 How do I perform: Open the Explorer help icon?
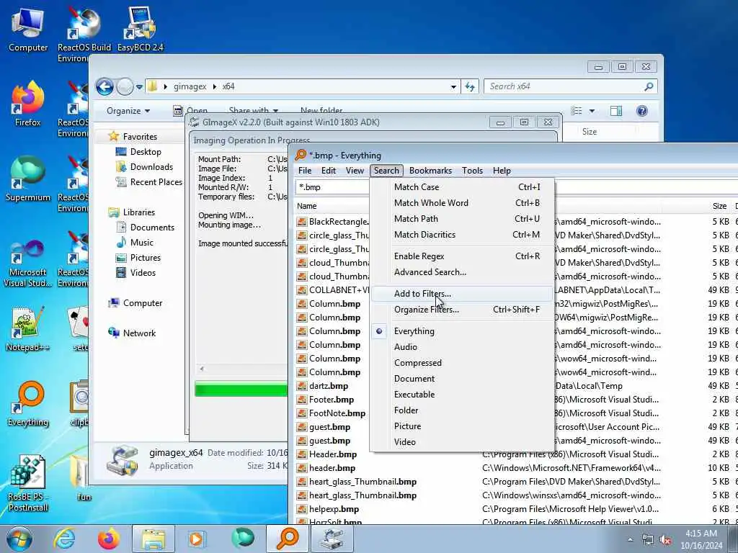[x=641, y=111]
